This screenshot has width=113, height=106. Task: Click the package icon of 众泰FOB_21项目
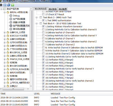pos(8,32)
